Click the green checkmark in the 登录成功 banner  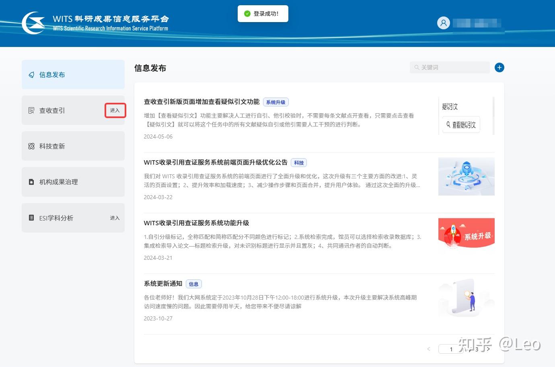tap(247, 13)
